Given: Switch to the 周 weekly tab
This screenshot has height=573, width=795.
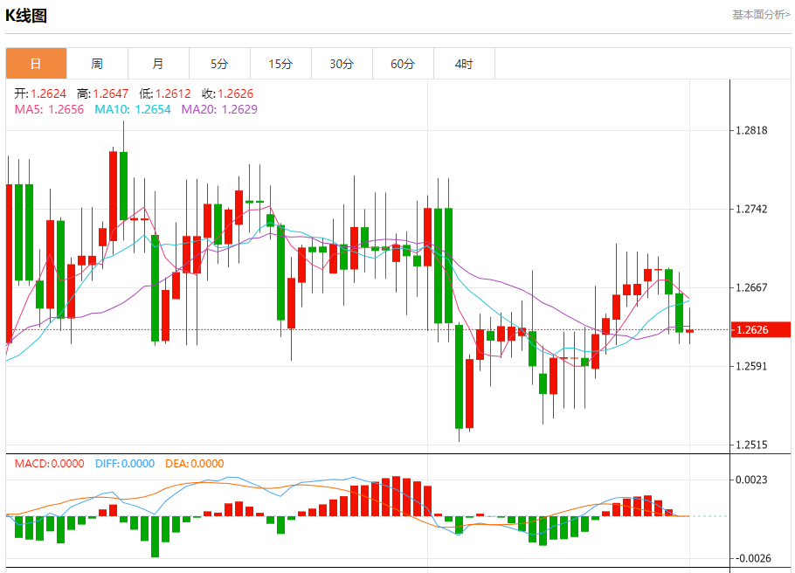Looking at the screenshot, I should coord(97,64).
